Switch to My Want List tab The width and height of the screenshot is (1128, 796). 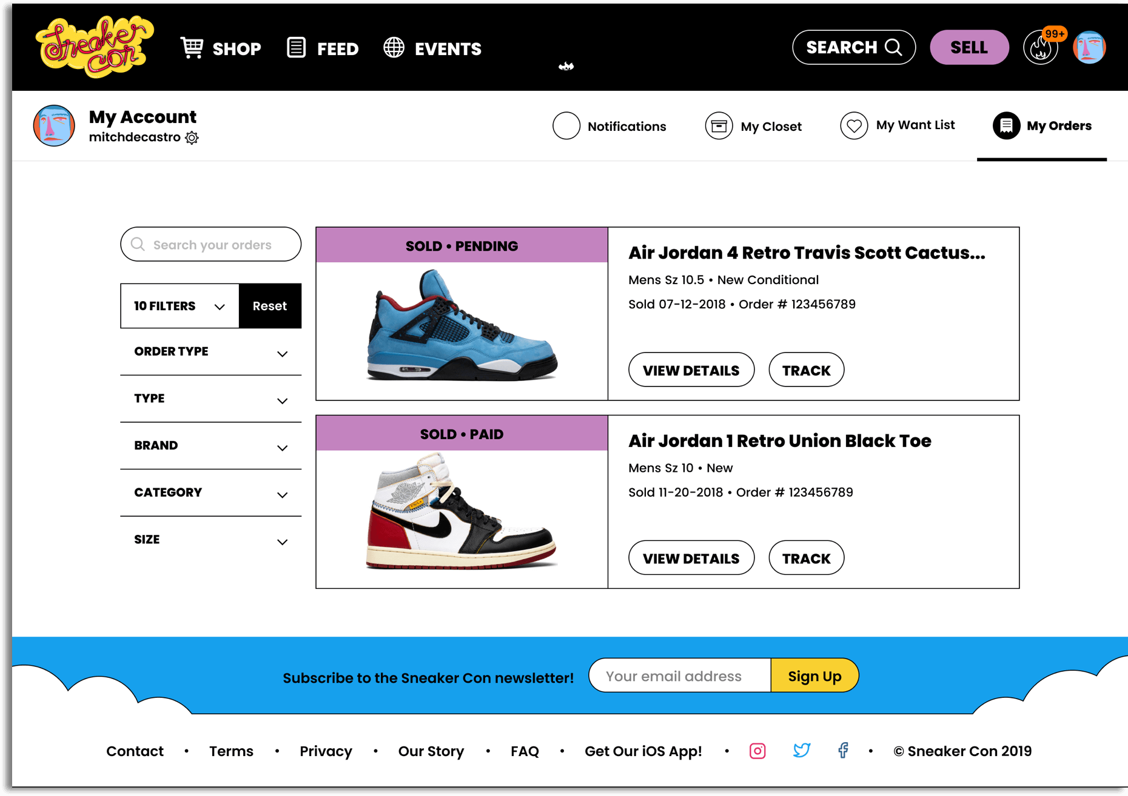tap(898, 125)
